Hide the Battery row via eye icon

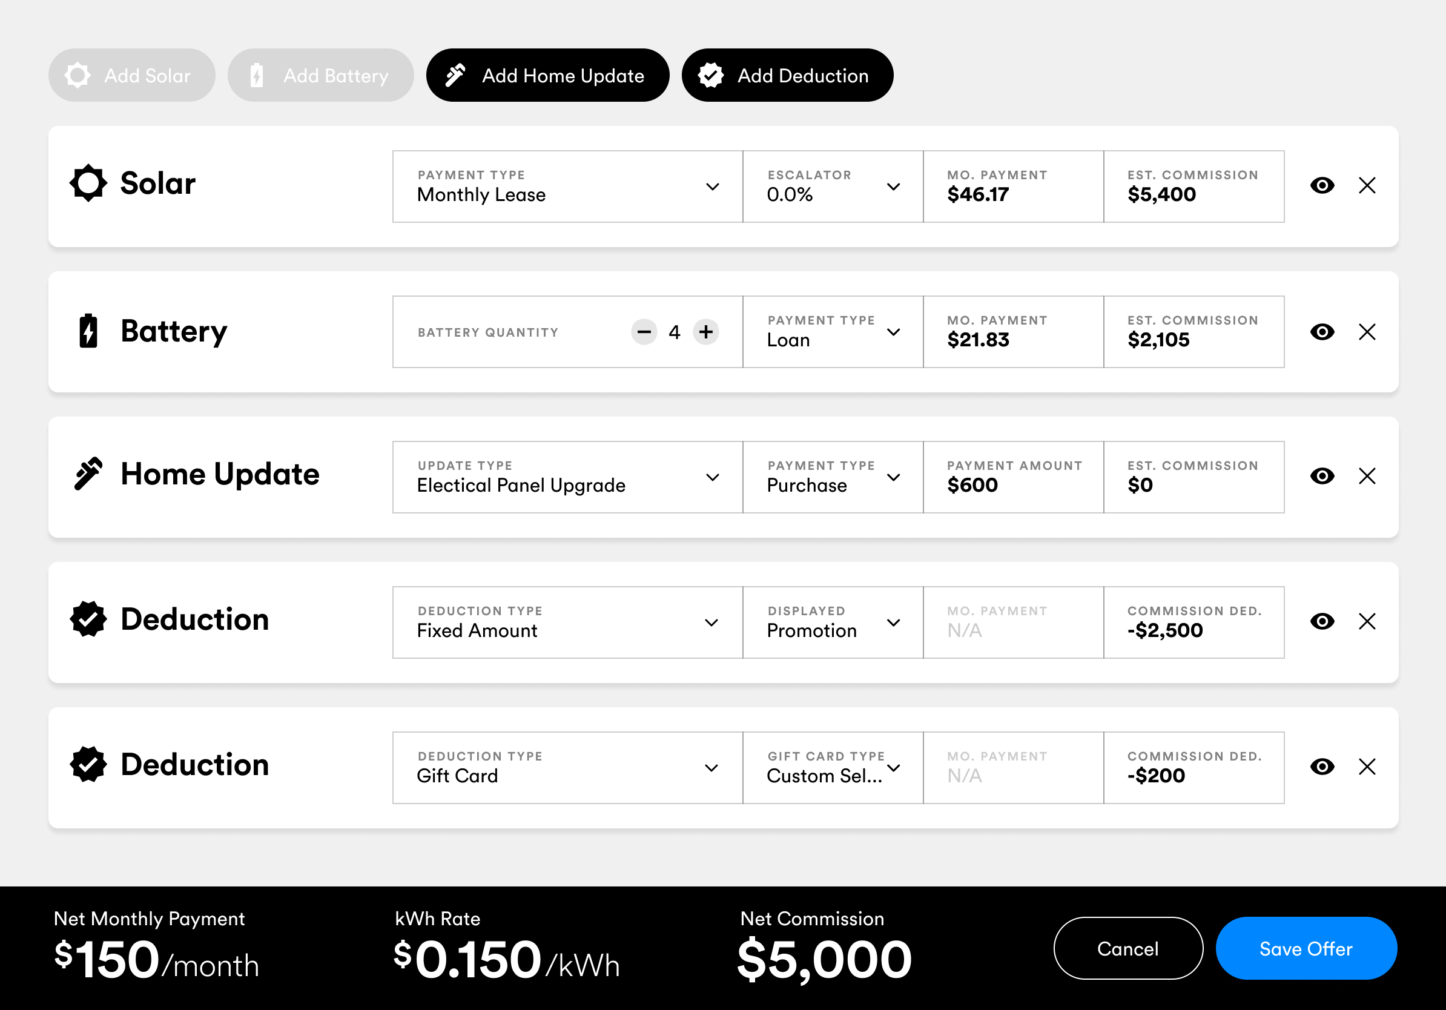[x=1322, y=332]
